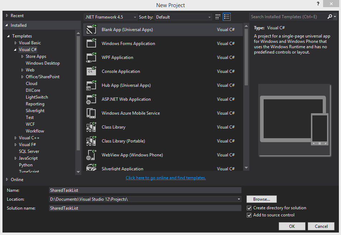
Task: Click the WPF Application template icon
Action: tap(91, 57)
